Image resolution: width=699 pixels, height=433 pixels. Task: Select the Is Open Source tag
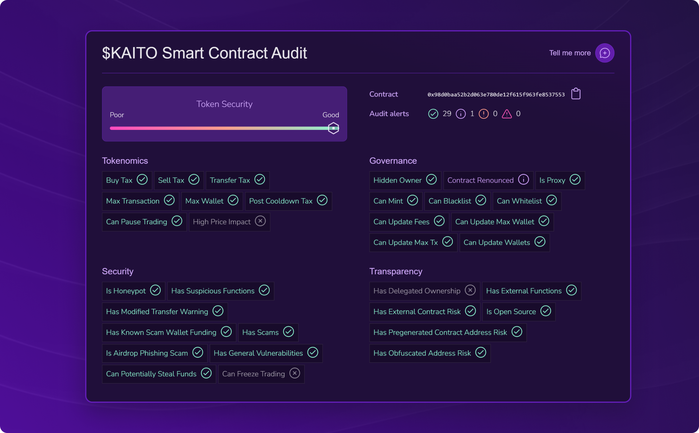coord(518,312)
